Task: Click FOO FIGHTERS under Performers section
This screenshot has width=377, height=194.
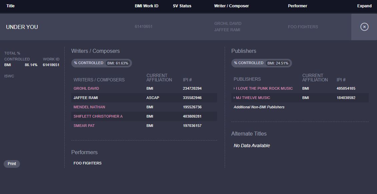Action: pyautogui.click(x=88, y=163)
